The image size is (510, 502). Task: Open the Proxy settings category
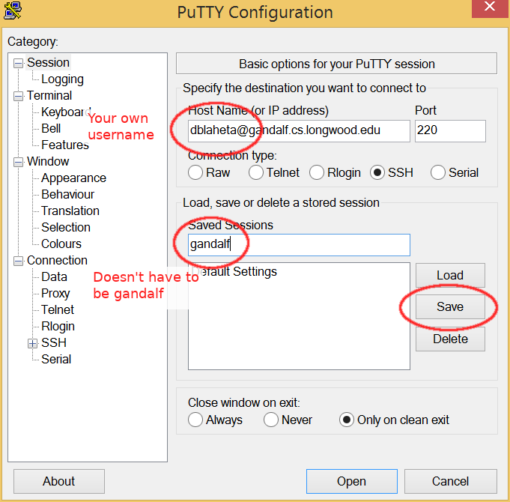tap(55, 294)
